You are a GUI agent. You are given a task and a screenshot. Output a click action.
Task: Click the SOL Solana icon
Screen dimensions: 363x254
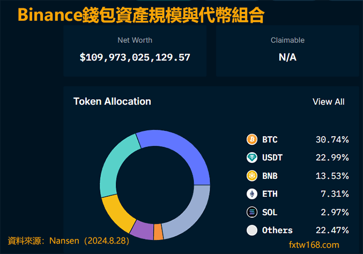coord(252,212)
